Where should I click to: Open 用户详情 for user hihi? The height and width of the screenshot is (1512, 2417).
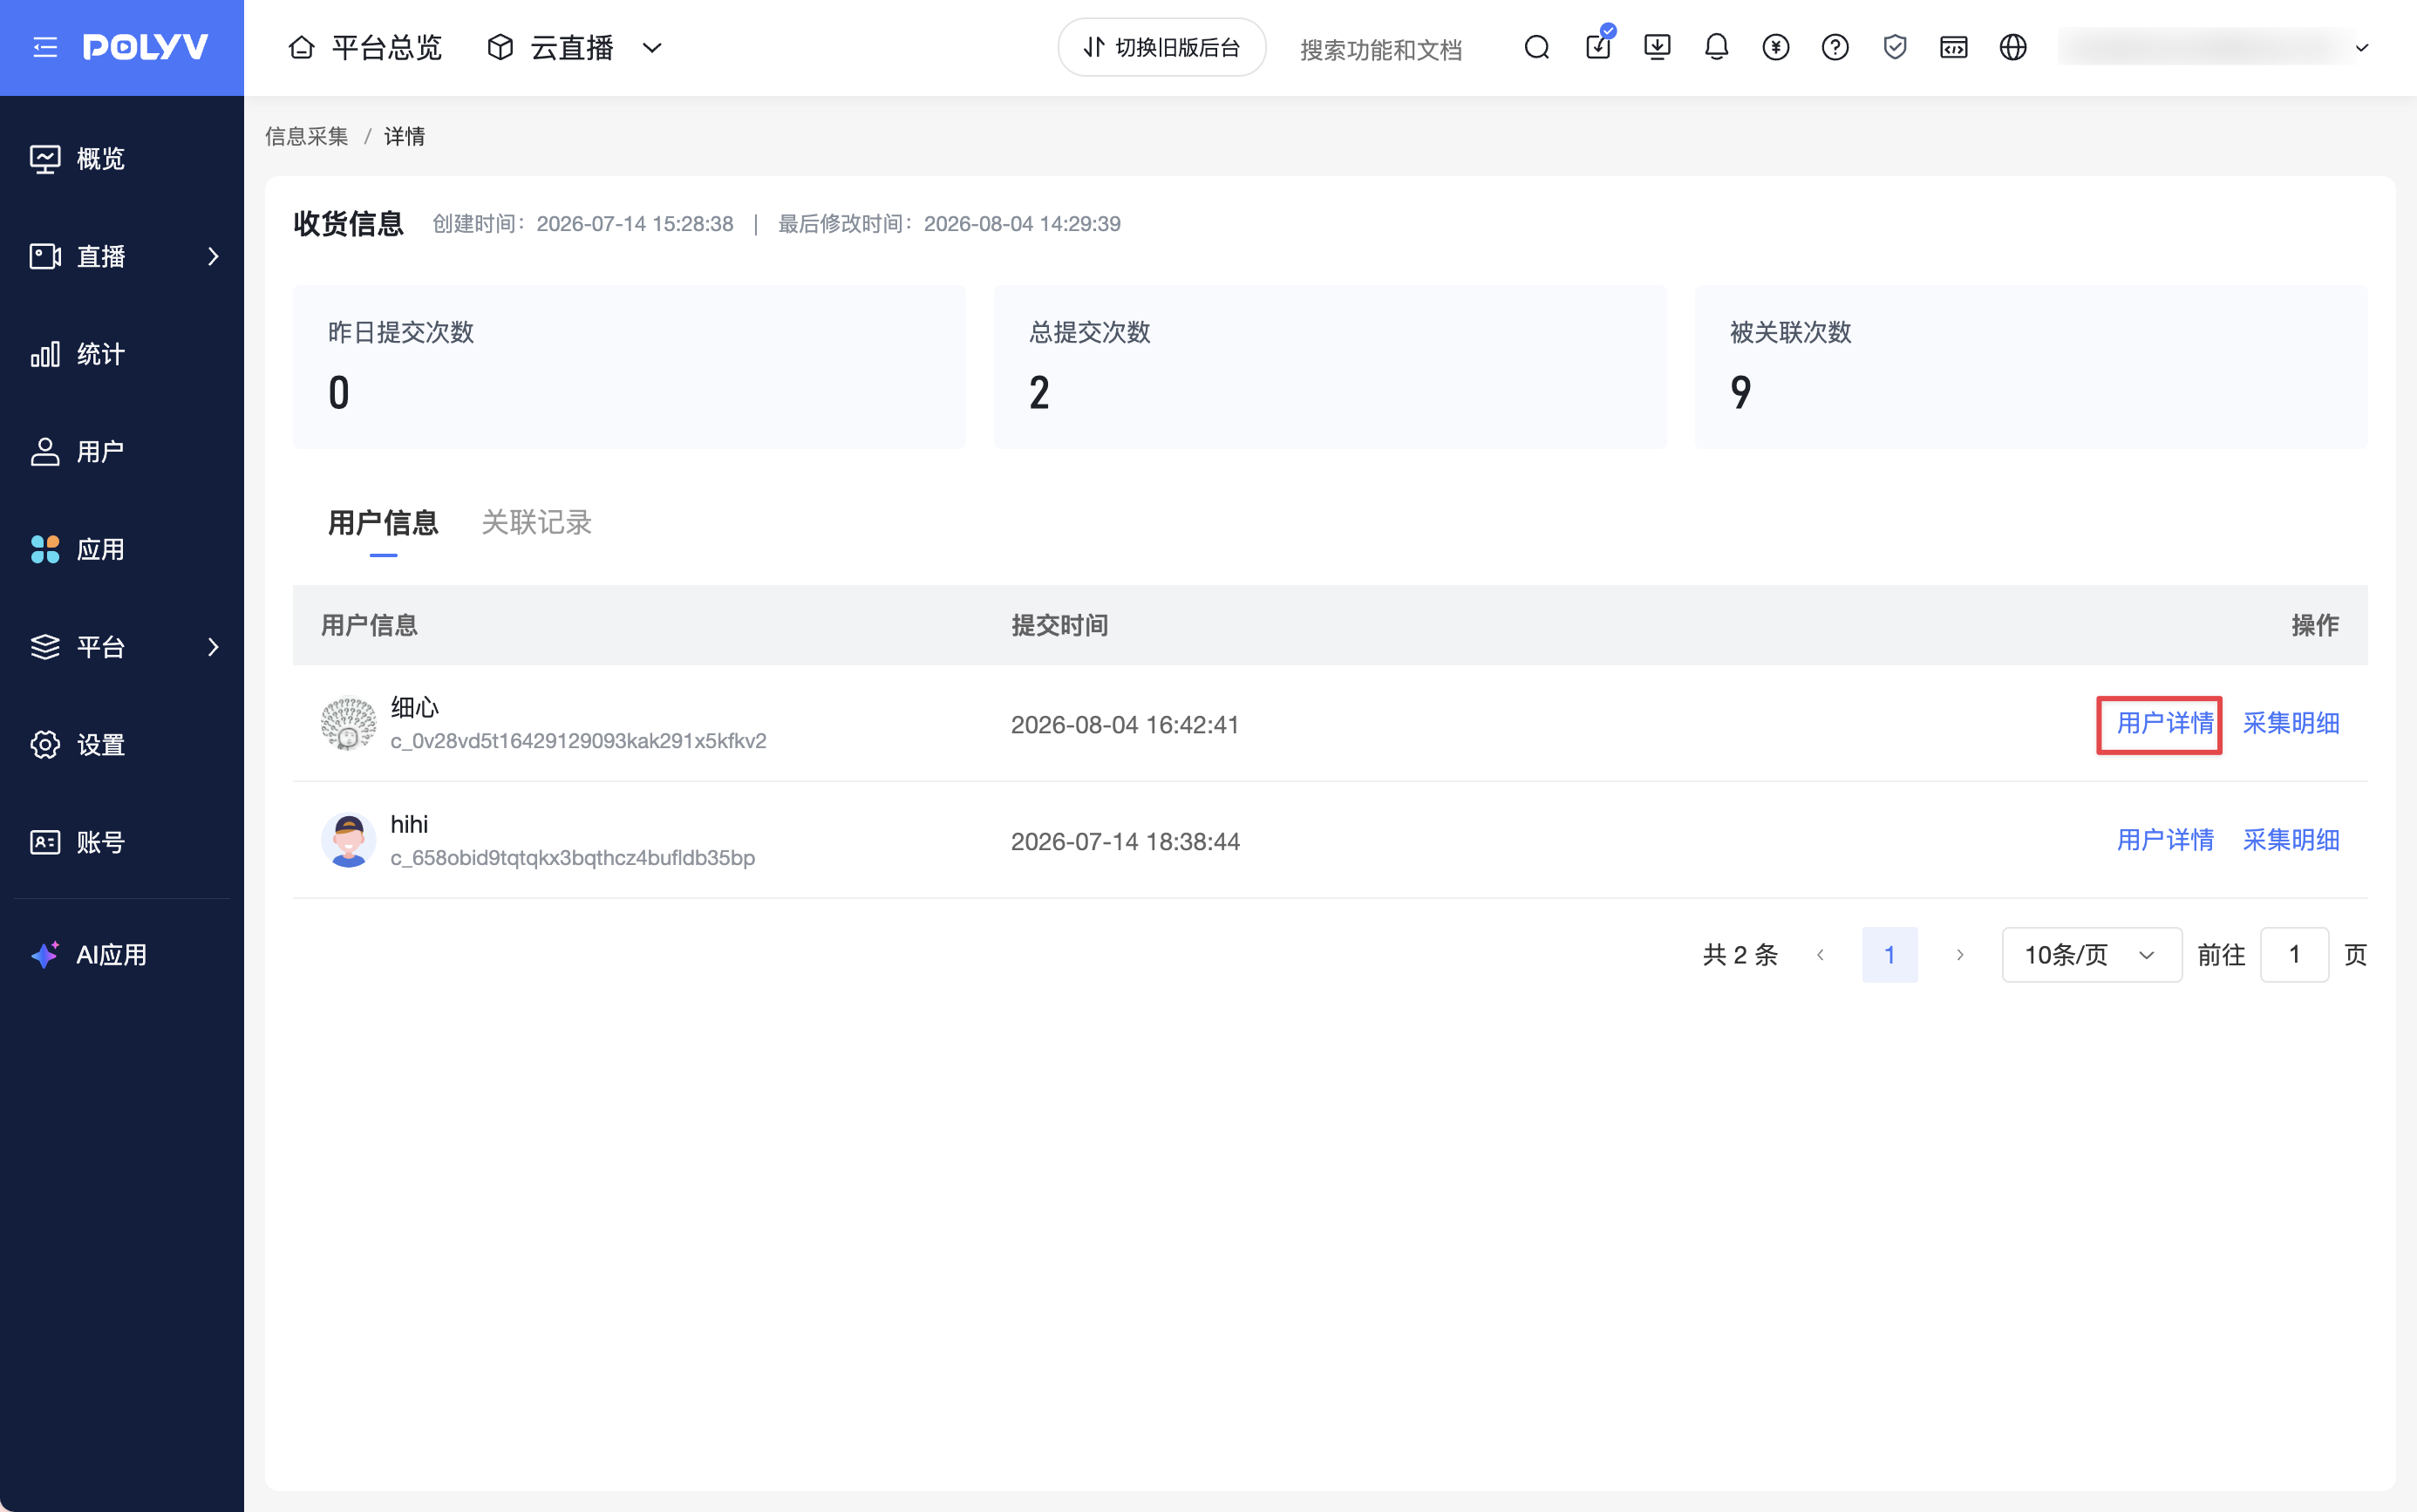click(2165, 840)
